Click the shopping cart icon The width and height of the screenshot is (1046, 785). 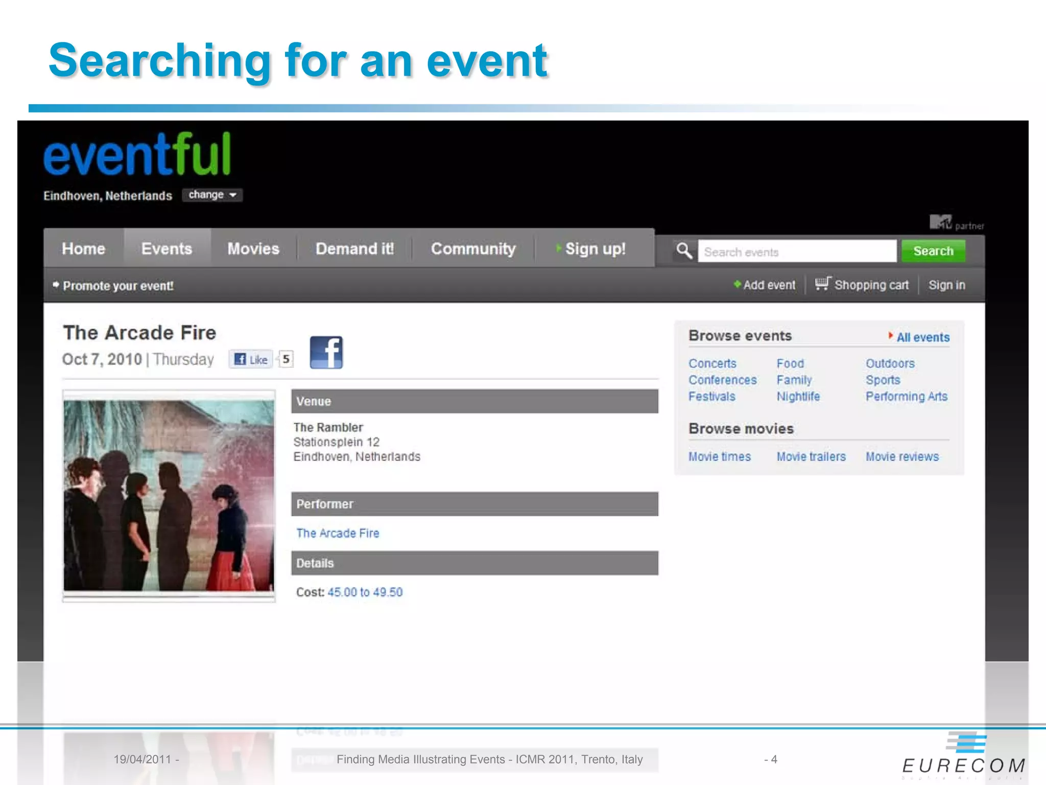(823, 283)
